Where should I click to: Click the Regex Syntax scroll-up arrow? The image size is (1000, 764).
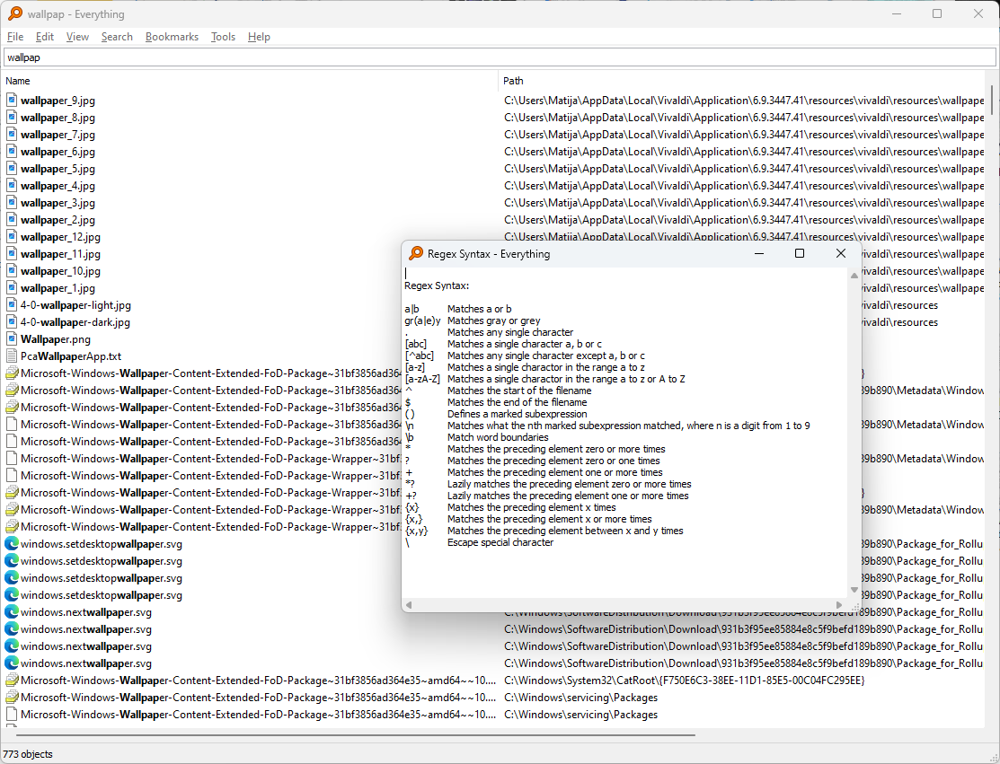pyautogui.click(x=854, y=276)
